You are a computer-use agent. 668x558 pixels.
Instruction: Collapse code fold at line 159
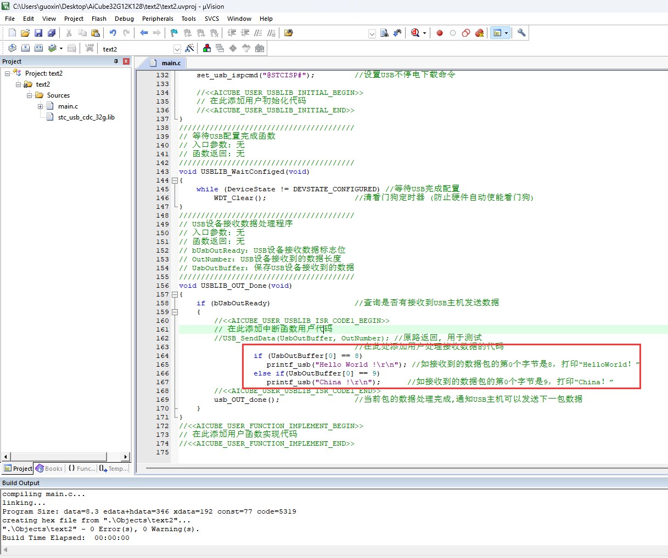[175, 312]
